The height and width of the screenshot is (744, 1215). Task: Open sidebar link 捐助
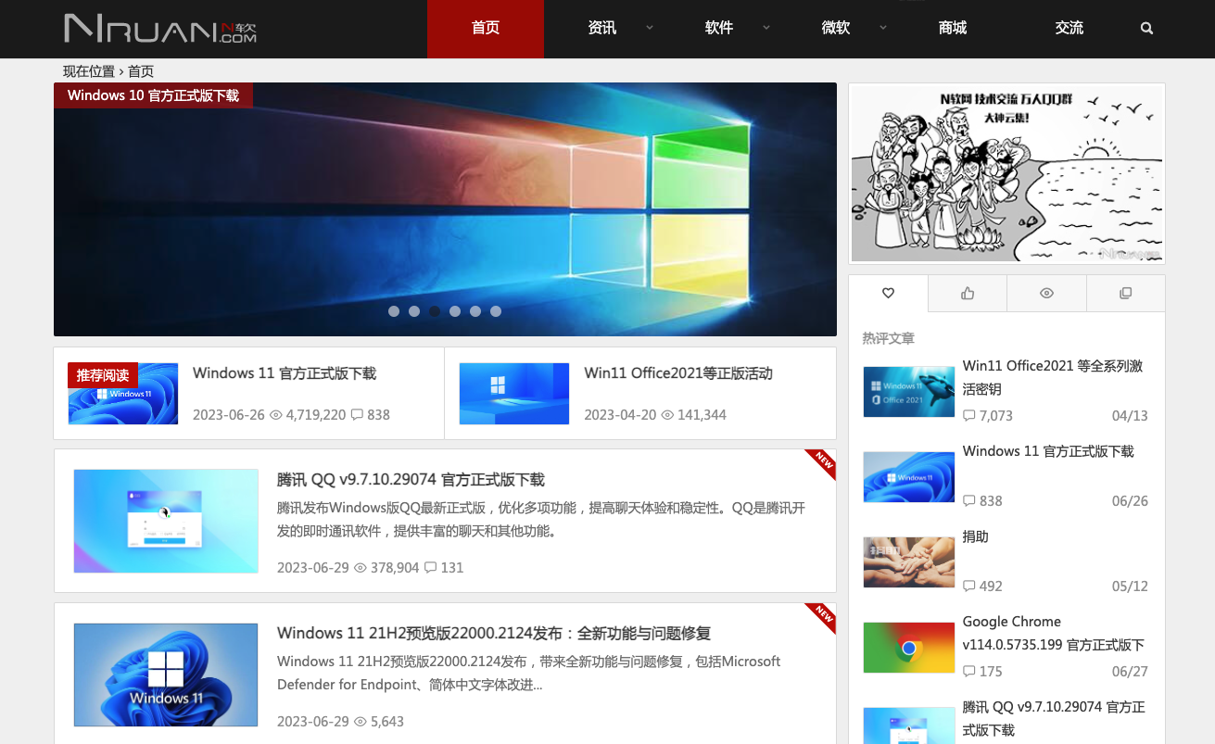[x=976, y=536]
